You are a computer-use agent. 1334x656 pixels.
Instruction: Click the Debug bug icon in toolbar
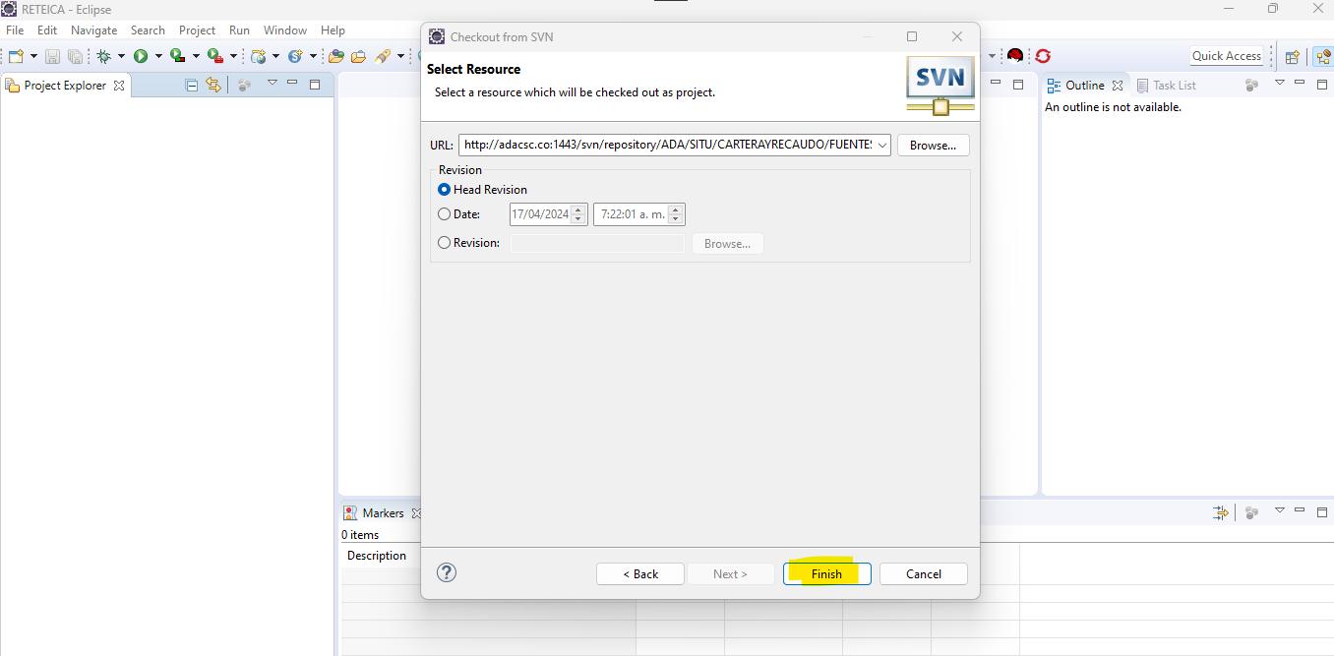103,57
